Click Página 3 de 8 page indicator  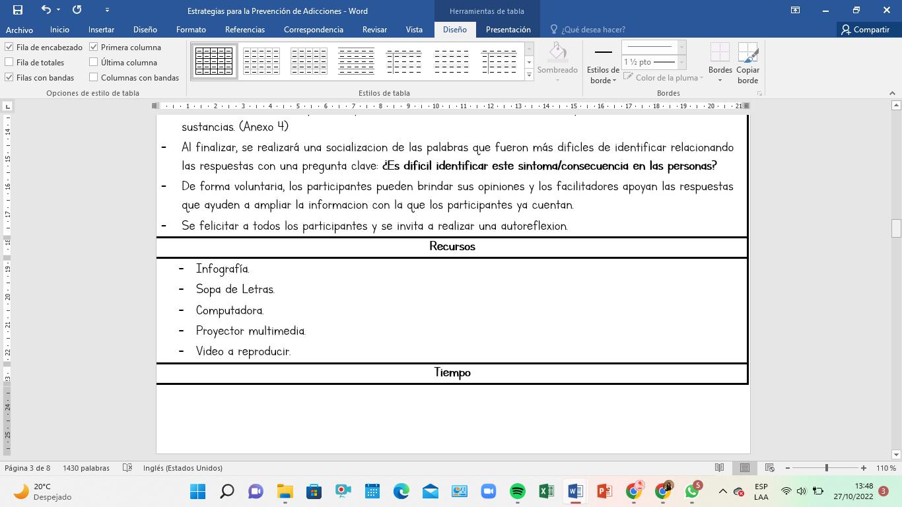(28, 468)
